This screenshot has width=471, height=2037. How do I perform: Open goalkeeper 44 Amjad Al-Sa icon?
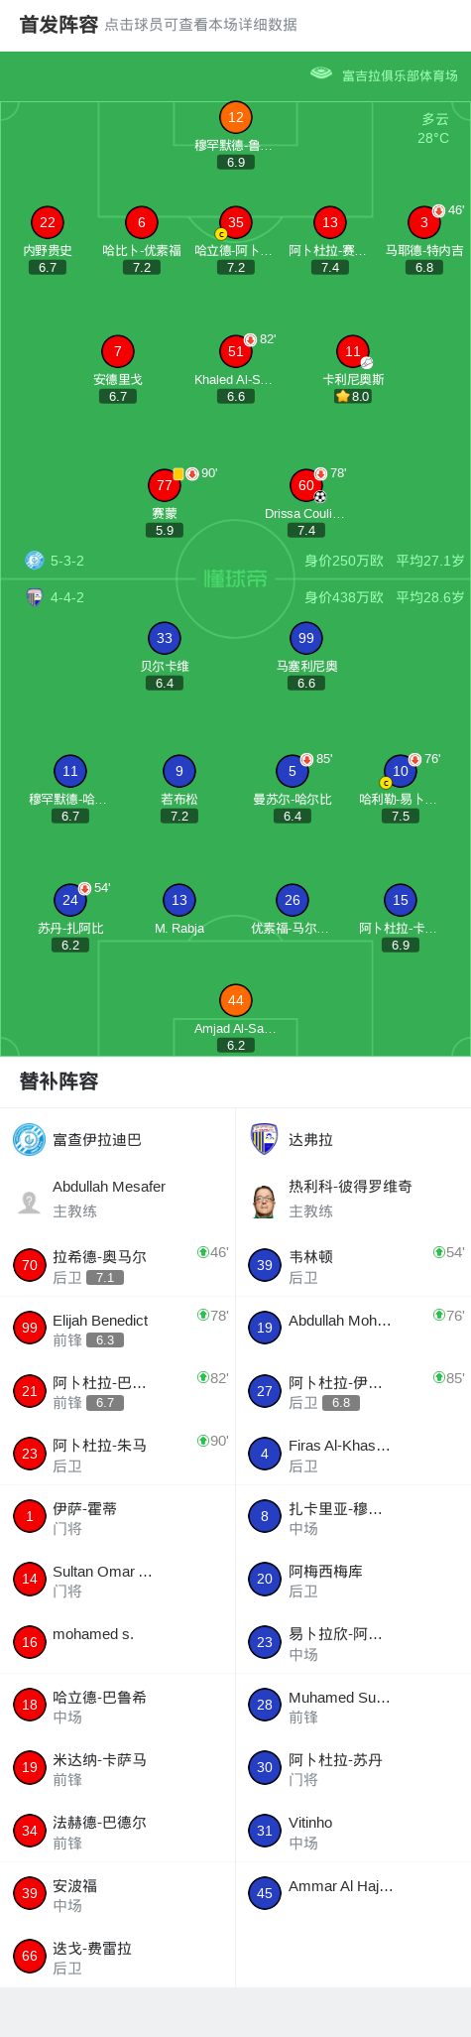(235, 1000)
